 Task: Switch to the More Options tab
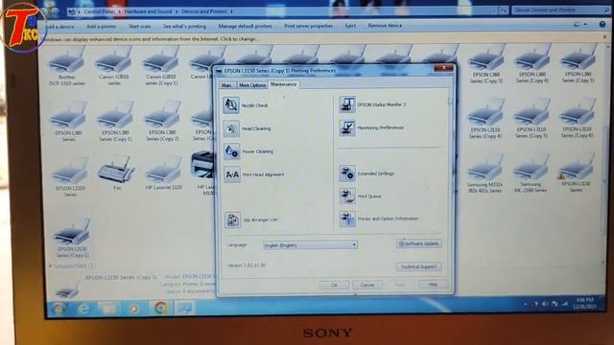pyautogui.click(x=252, y=85)
